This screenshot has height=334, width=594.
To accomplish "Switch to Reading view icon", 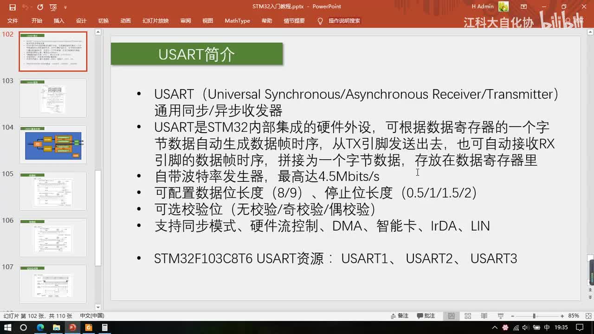I will (484, 316).
